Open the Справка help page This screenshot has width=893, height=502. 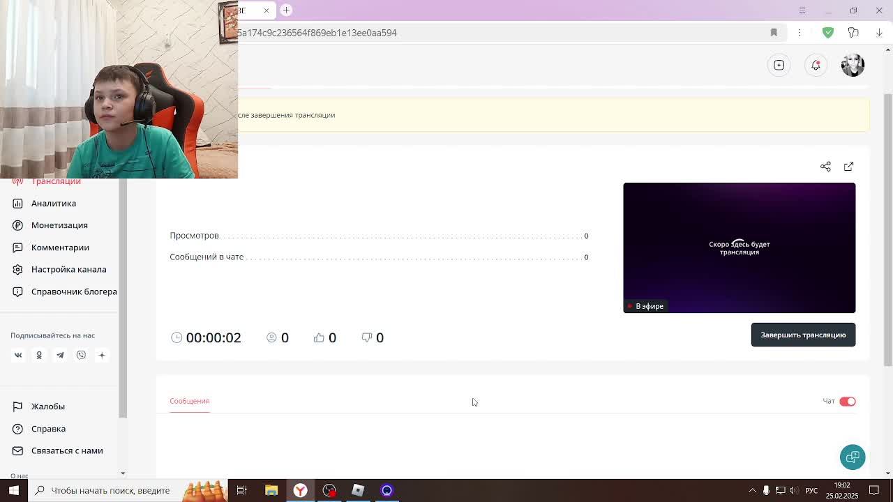(48, 429)
